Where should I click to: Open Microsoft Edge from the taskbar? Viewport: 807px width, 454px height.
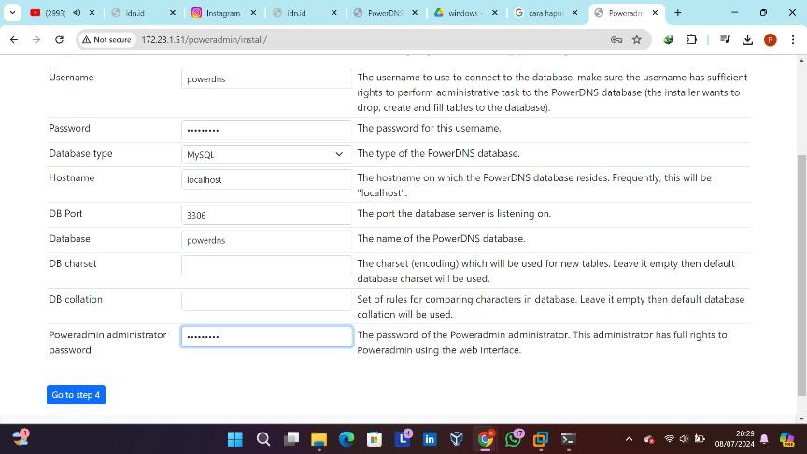(x=347, y=439)
